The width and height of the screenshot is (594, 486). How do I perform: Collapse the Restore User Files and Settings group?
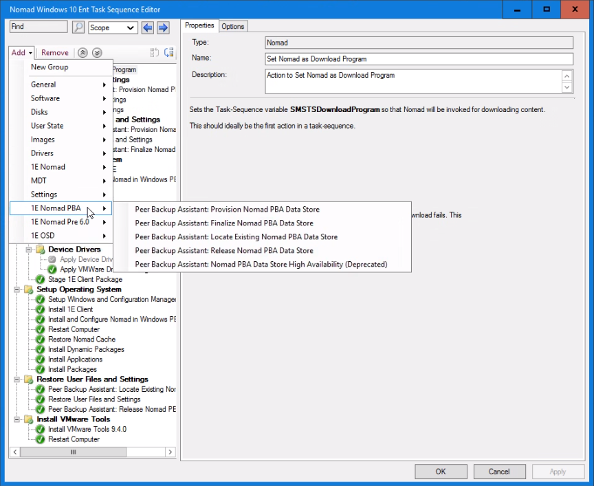click(x=18, y=379)
